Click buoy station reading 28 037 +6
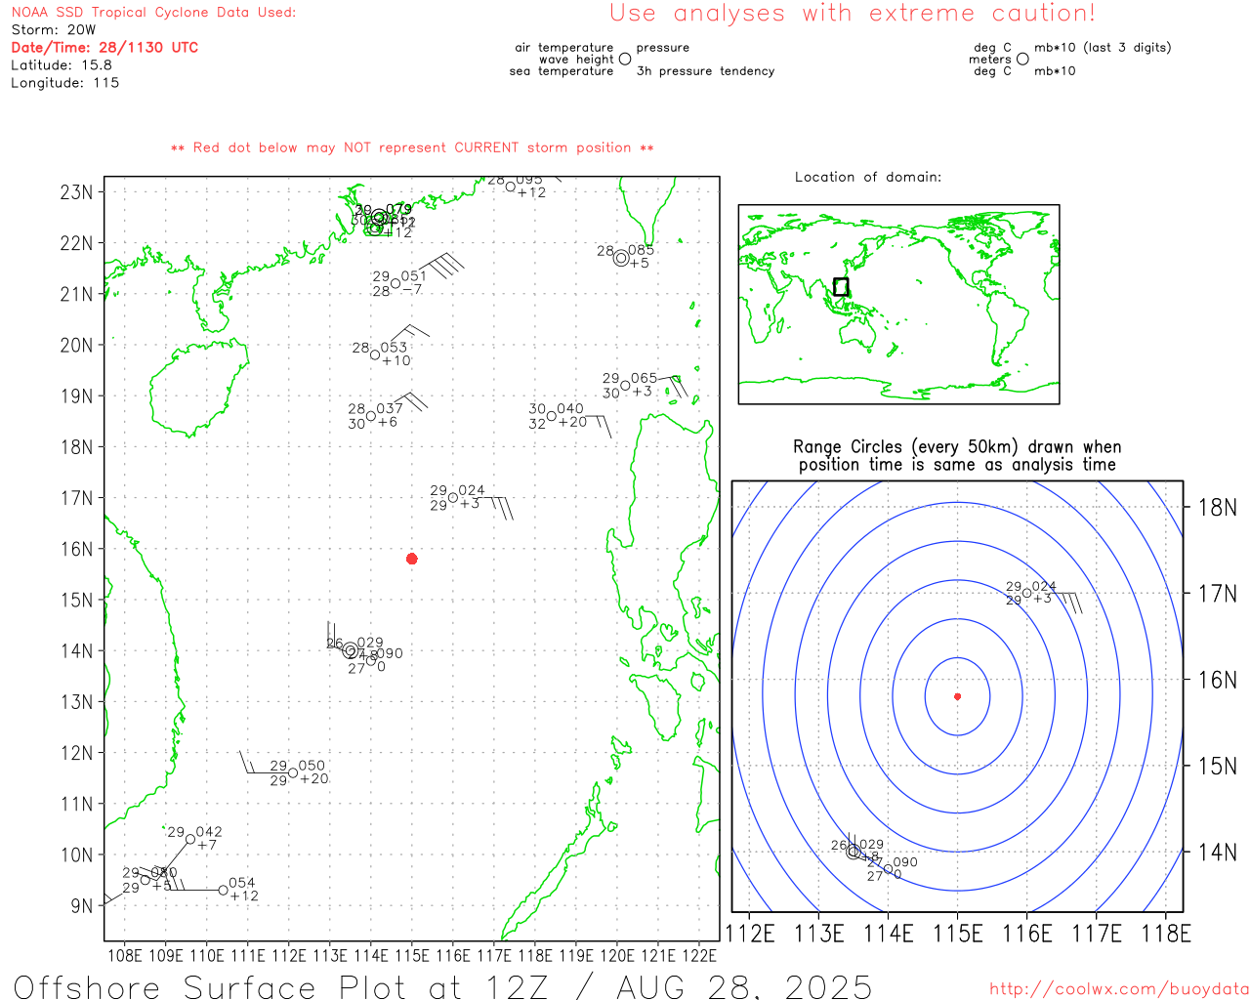1250x1000 pixels. [371, 416]
